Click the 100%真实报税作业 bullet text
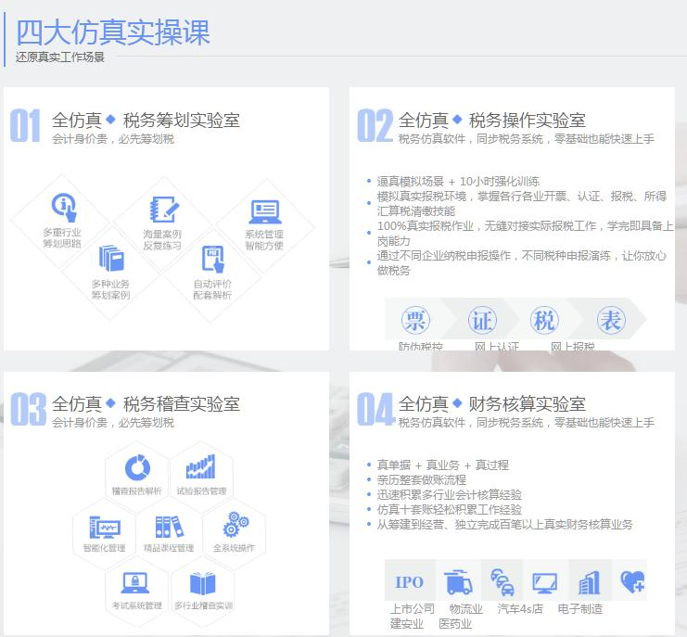This screenshot has width=687, height=637. pyautogui.click(x=525, y=233)
